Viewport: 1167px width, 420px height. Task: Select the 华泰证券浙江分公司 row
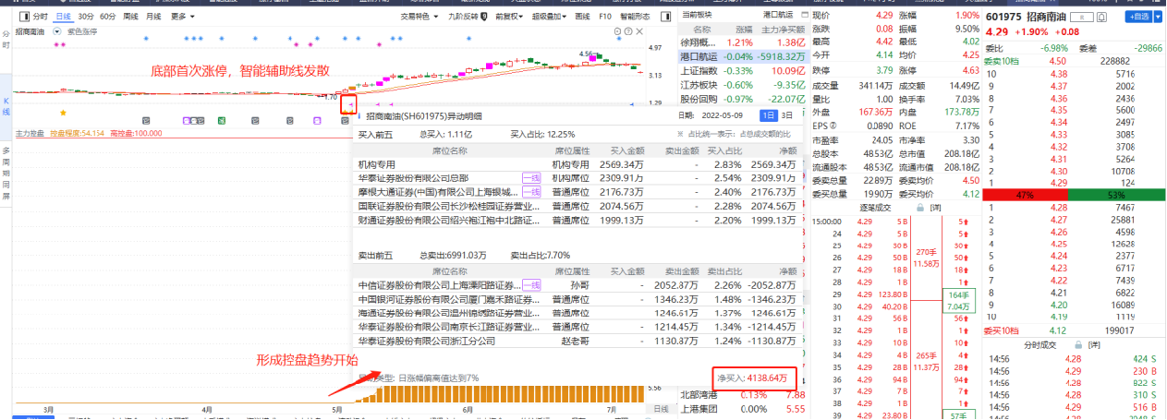coord(576,341)
